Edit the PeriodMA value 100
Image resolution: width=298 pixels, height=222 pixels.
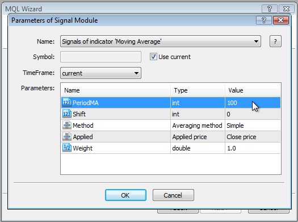coord(253,103)
